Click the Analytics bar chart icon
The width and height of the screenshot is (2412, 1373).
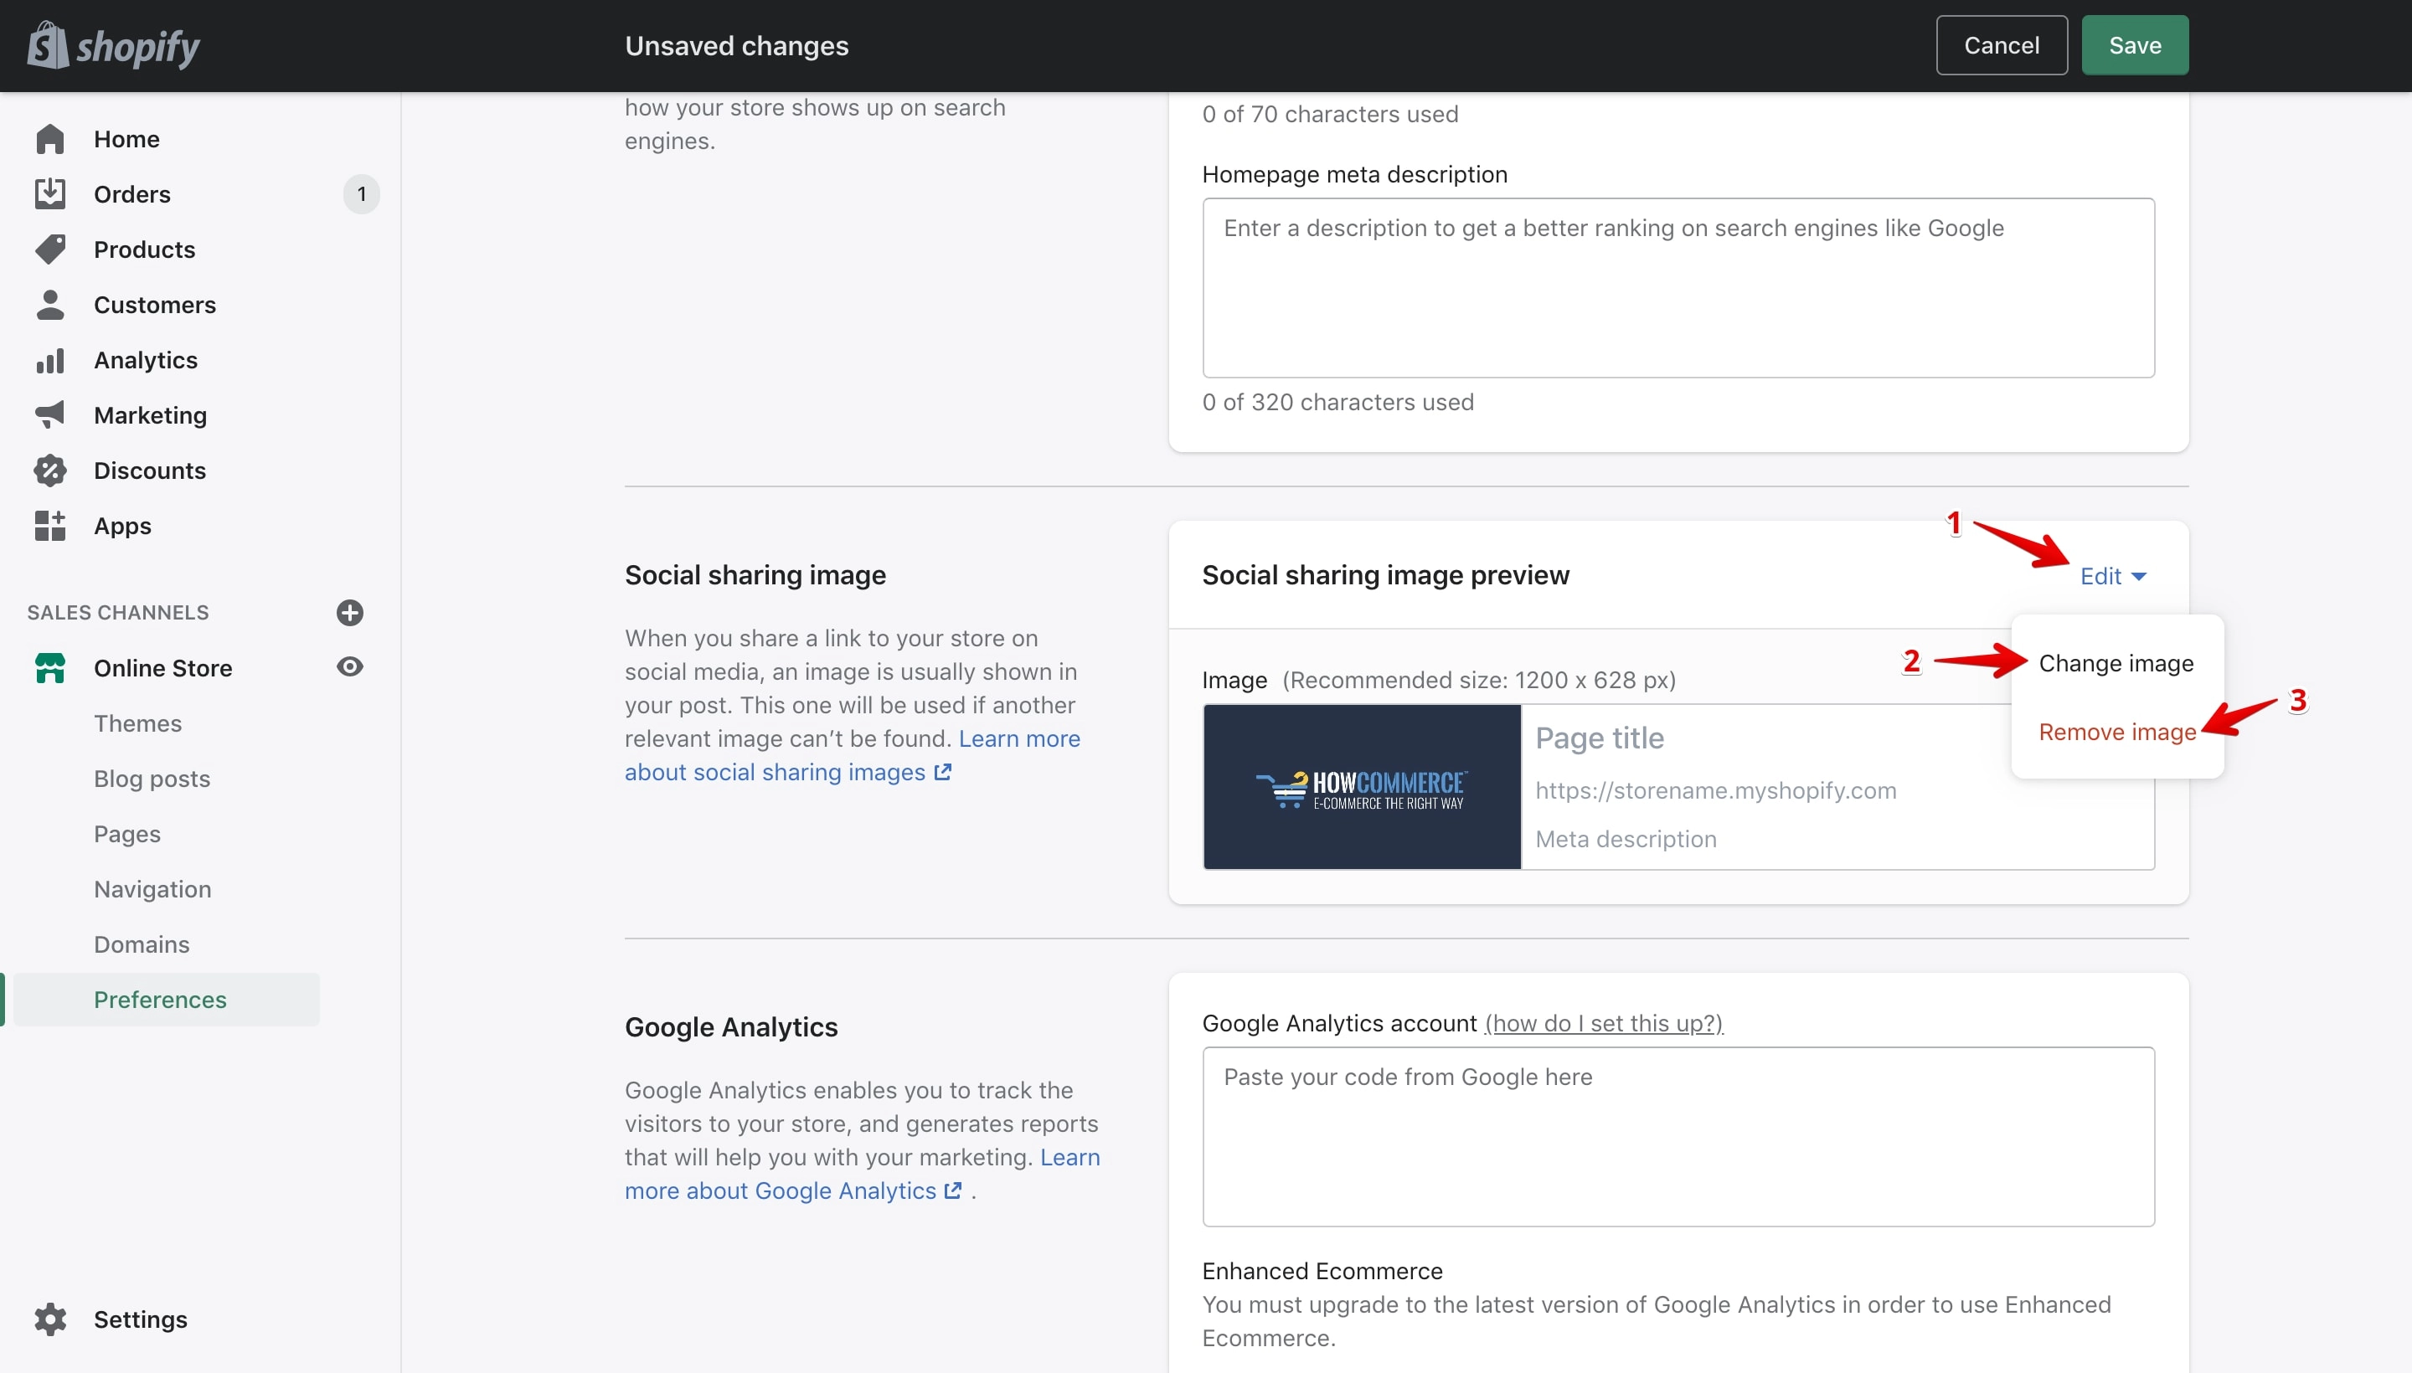point(50,360)
